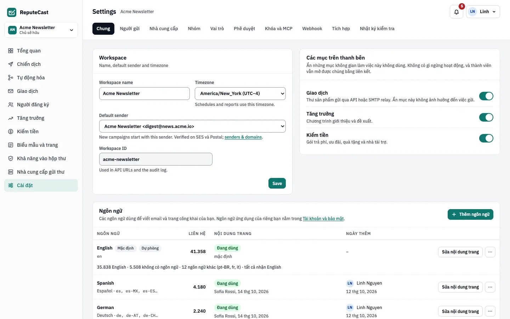Follow the senders & domains link
The height and width of the screenshot is (319, 510).
(243, 137)
